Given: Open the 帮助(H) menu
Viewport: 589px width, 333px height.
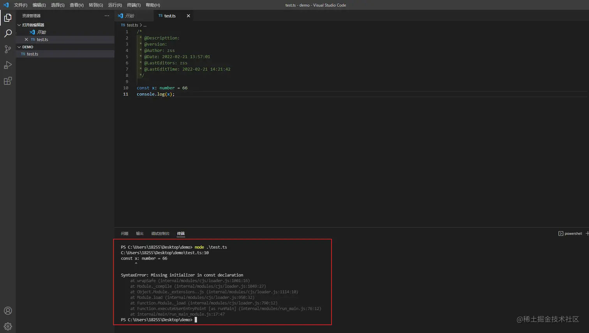Looking at the screenshot, I should pyautogui.click(x=153, y=5).
